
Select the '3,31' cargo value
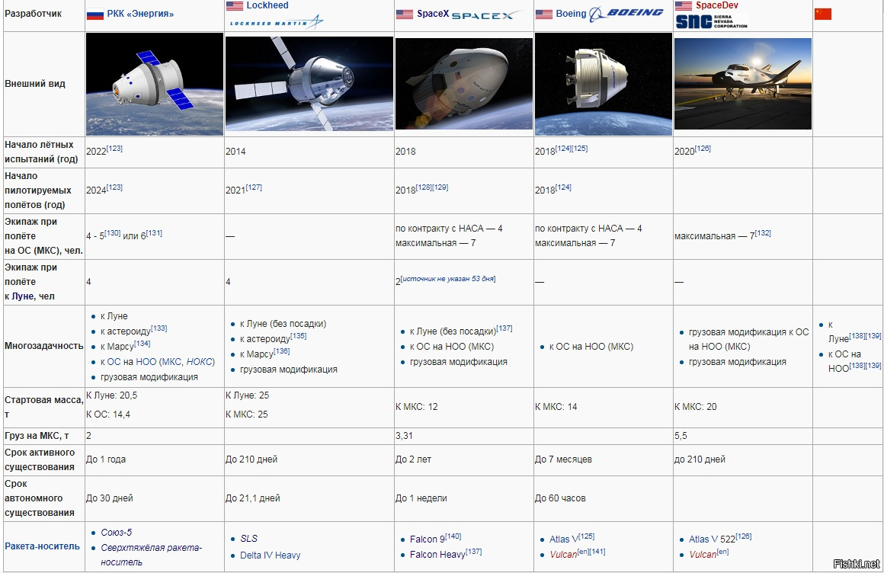click(x=404, y=436)
